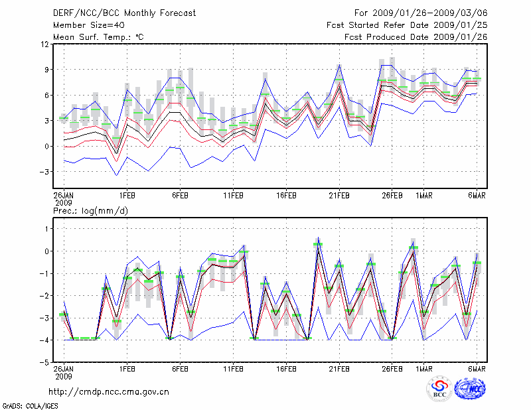This screenshot has height=410, width=531.
Task: Click 1FEB on temperature chart axis
Action: click(127, 196)
